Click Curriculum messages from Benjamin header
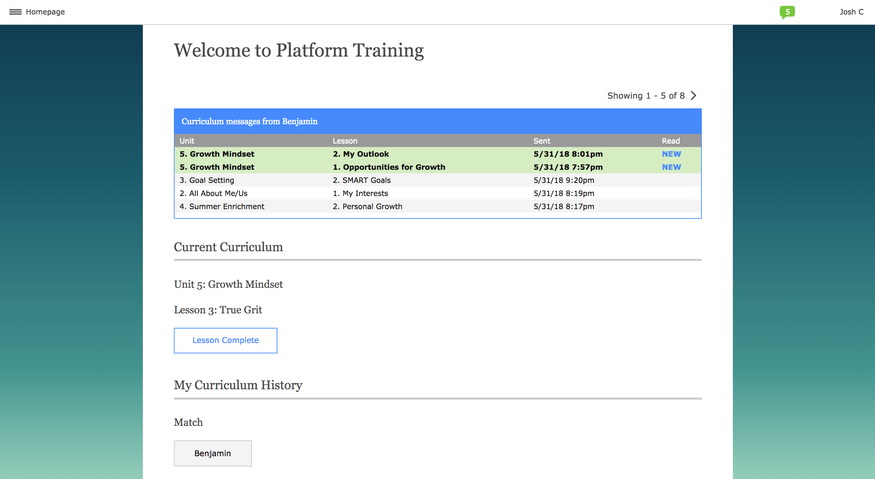 pyautogui.click(x=249, y=121)
